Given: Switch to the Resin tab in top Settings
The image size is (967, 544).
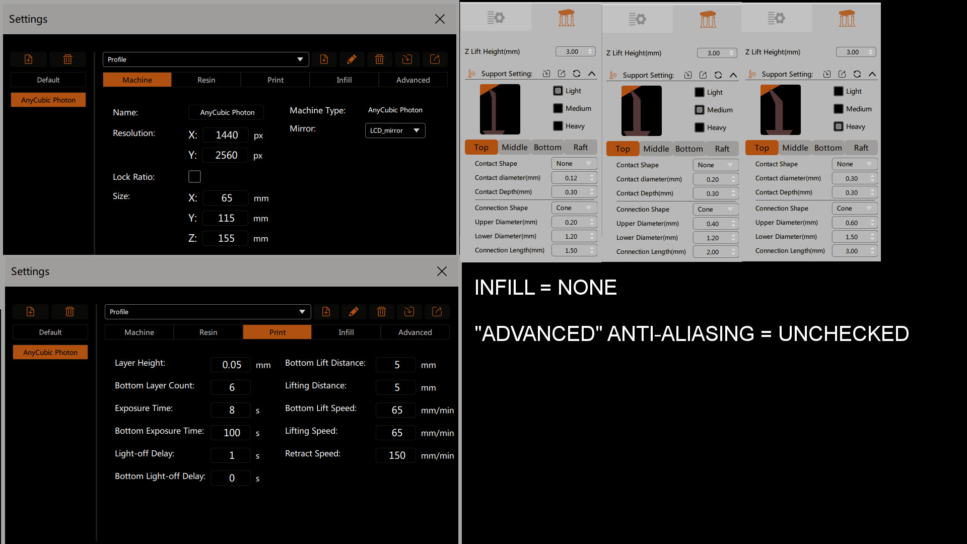Looking at the screenshot, I should pyautogui.click(x=206, y=80).
